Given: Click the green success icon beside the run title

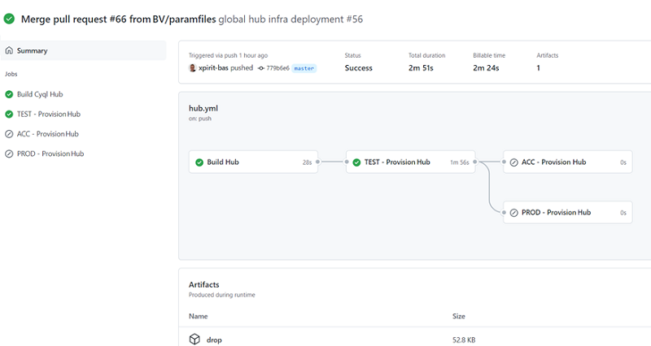Looking at the screenshot, I should pos(9,19).
